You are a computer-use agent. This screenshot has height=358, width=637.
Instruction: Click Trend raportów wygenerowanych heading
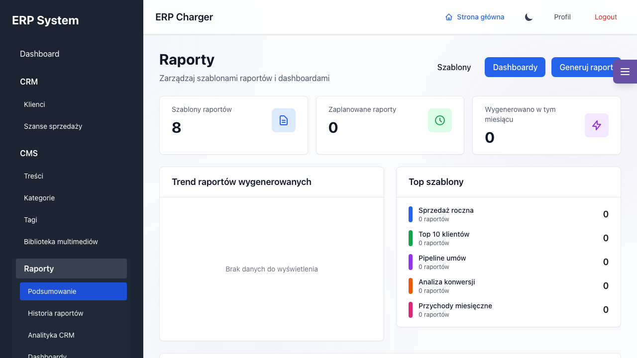coord(241,182)
